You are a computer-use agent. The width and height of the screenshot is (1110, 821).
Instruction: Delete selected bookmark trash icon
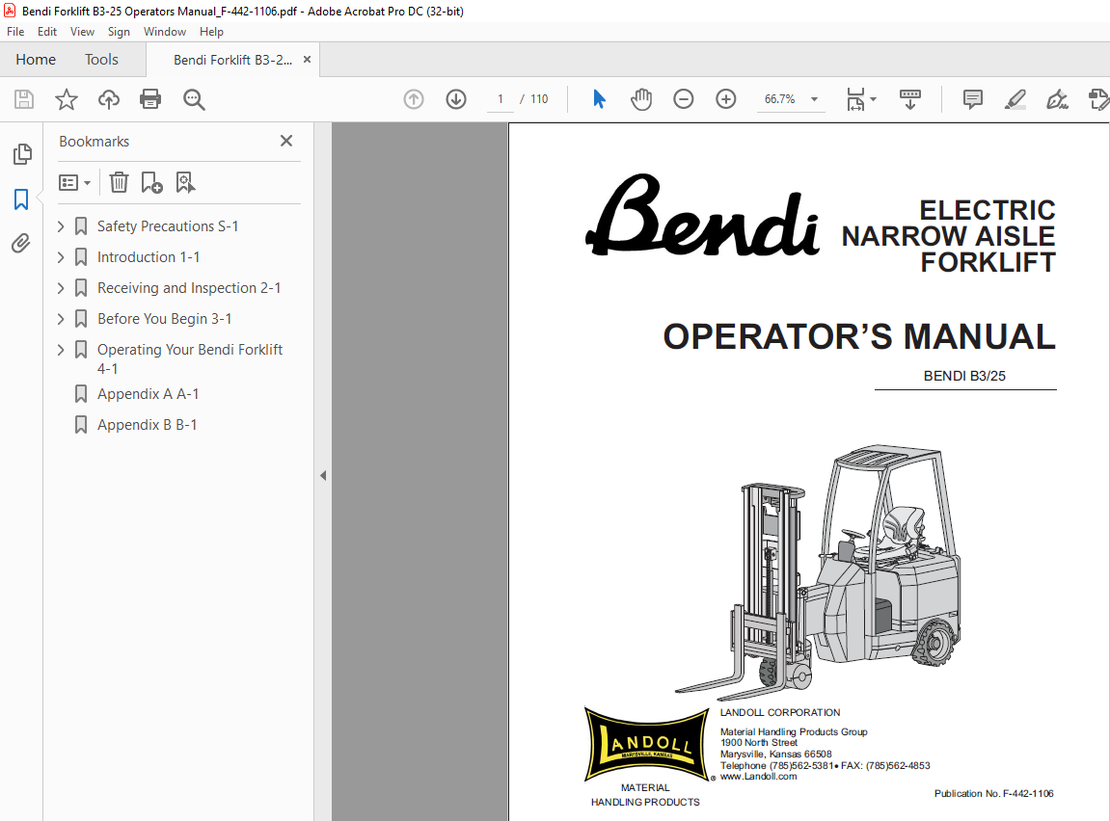119,182
